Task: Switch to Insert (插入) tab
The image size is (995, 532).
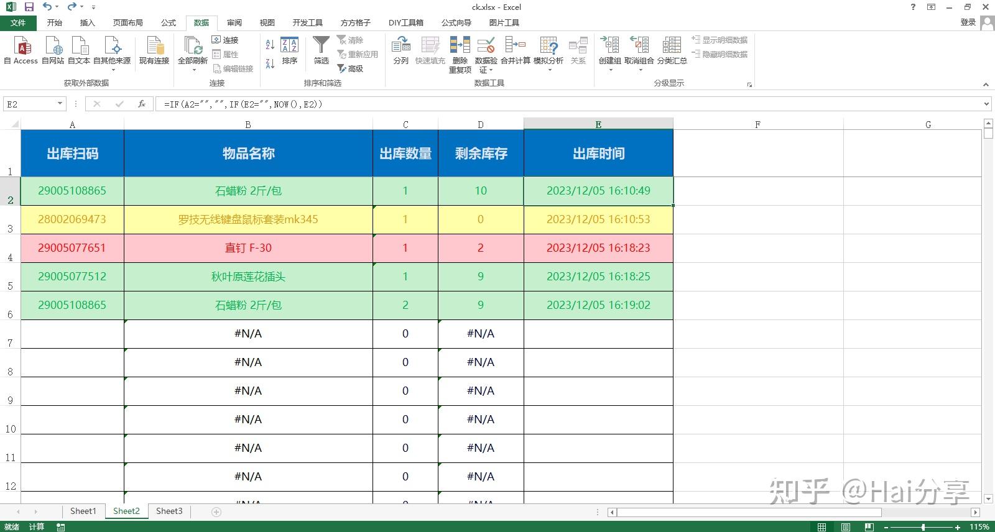Action: 88,23
